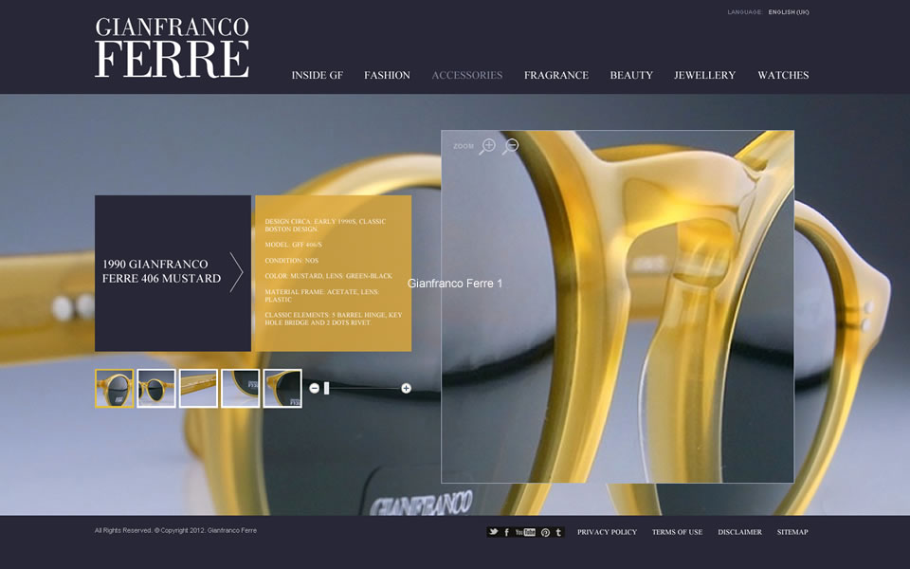Click the zoom in magnifier icon
The image size is (910, 569).
(x=487, y=146)
